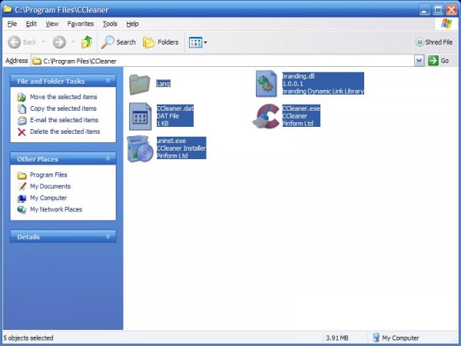Click the 'uninst.exe' file name
461x346 pixels.
point(171,141)
